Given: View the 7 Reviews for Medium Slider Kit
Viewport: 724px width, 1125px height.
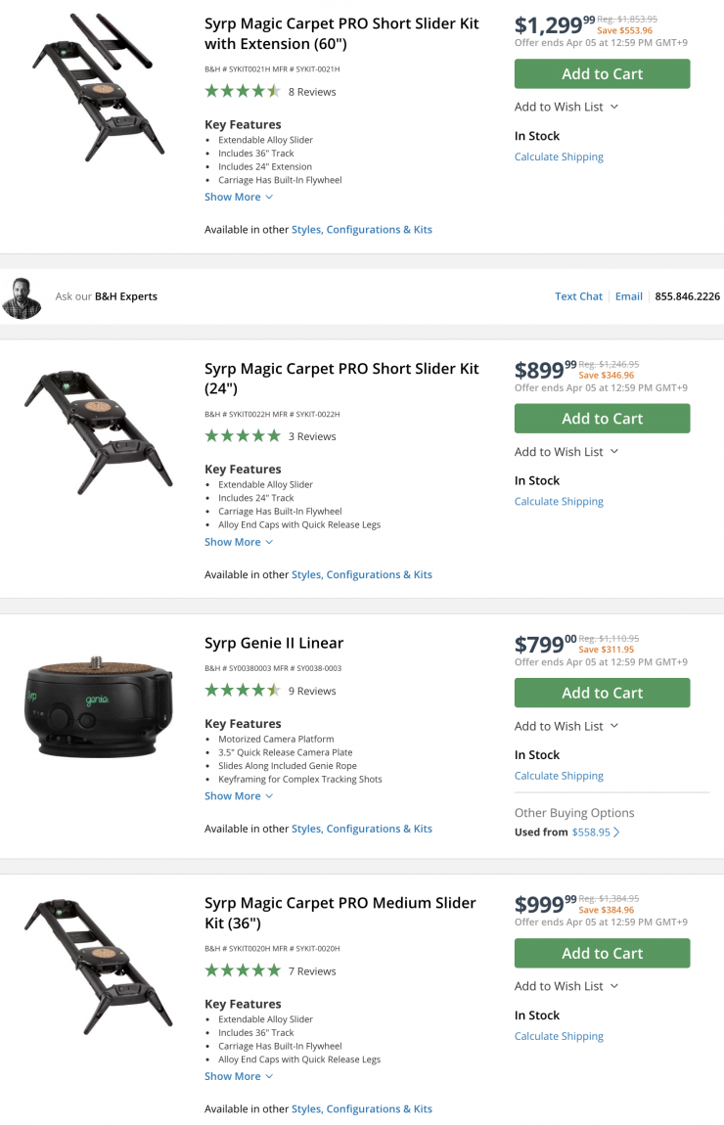Looking at the screenshot, I should (312, 971).
